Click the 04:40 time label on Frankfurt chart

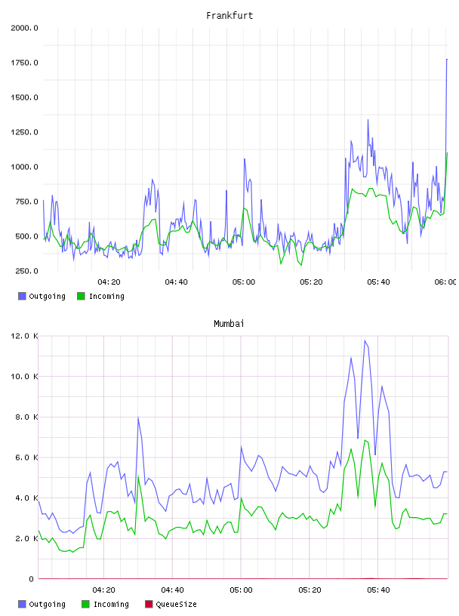tap(176, 282)
